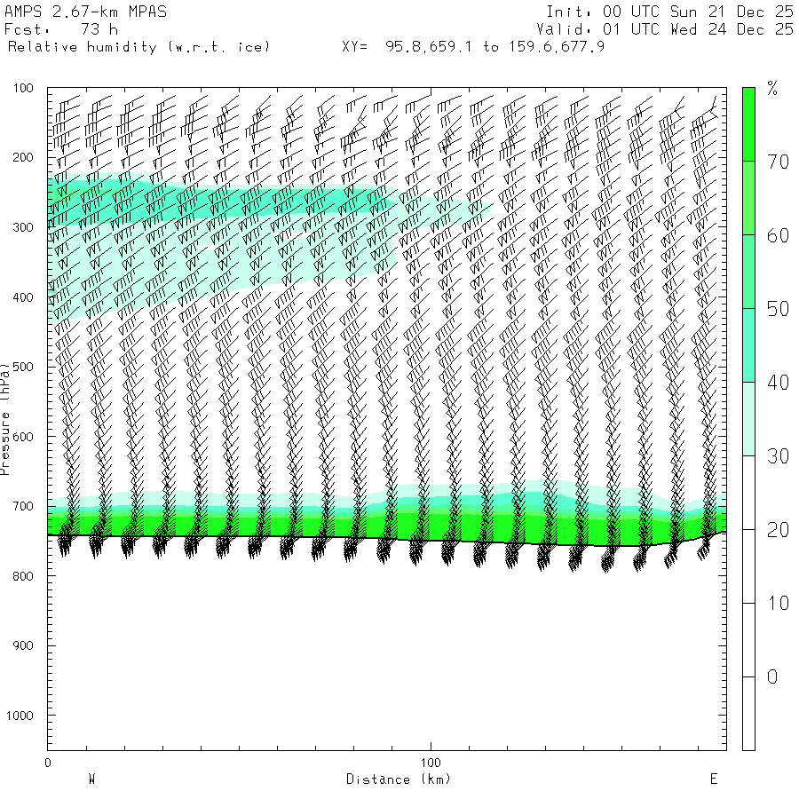This screenshot has height=799, width=799.
Task: Click the colorbar label '50'
Action: pos(778,309)
